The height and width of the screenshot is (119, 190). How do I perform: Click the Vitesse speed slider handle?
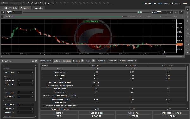161,16
